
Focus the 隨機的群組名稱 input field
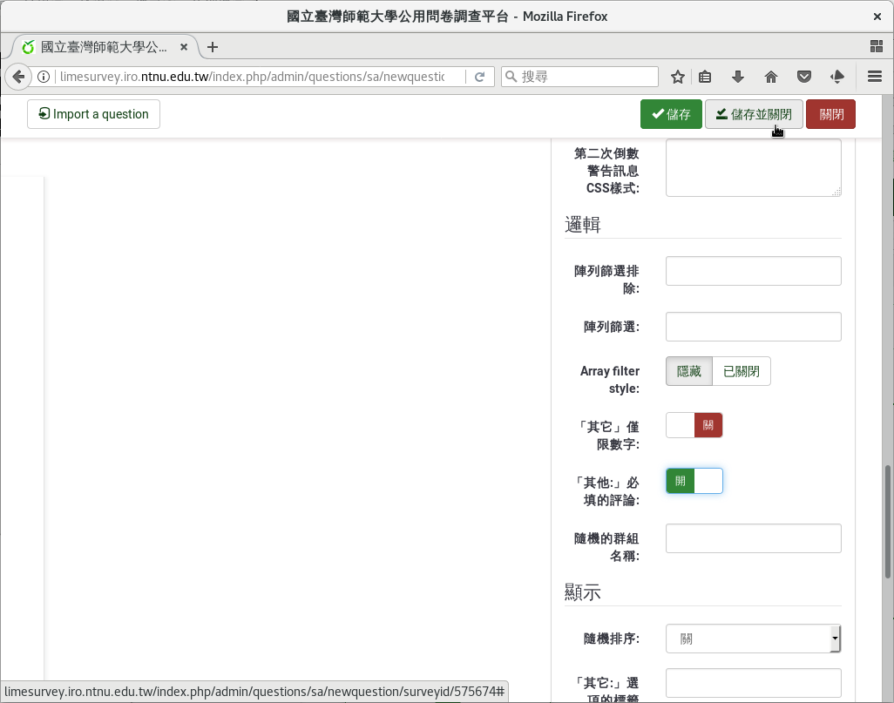(x=753, y=538)
